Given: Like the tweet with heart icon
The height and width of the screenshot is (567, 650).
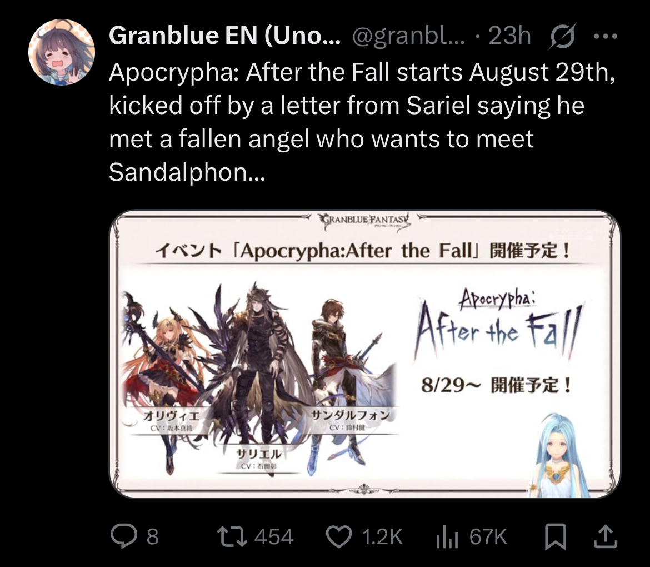Looking at the screenshot, I should coord(339,536).
